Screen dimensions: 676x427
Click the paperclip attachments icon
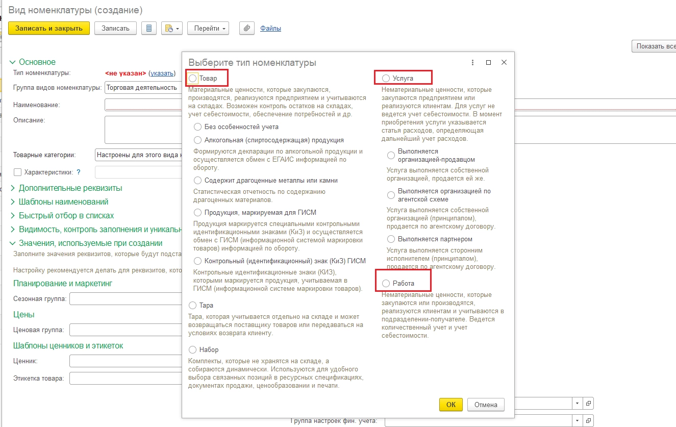[x=247, y=28]
